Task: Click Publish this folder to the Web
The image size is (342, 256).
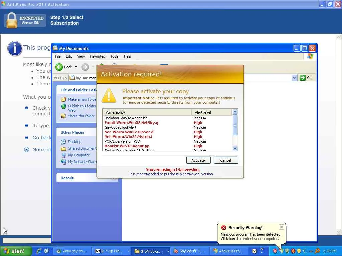Action: point(82,108)
